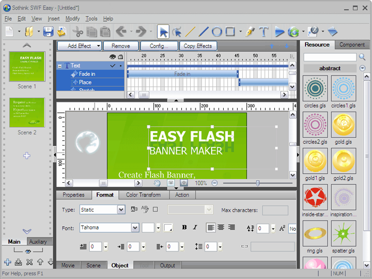Select the arrow Selection tool

pyautogui.click(x=163, y=31)
